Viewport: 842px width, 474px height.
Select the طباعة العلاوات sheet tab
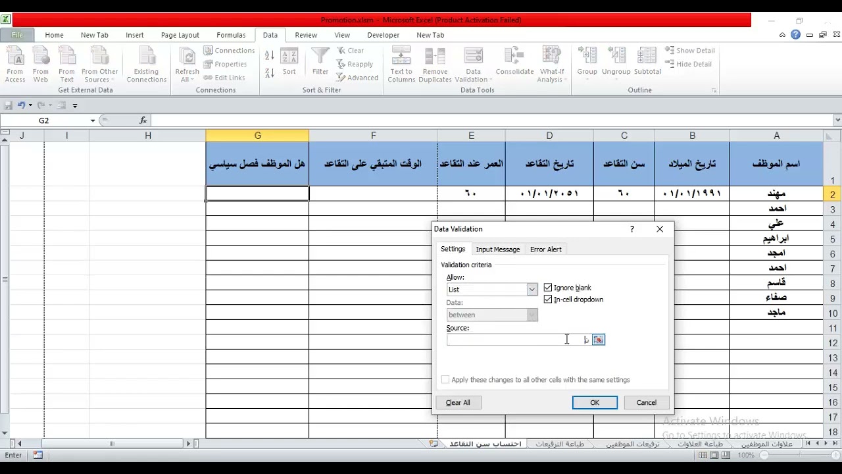click(701, 444)
